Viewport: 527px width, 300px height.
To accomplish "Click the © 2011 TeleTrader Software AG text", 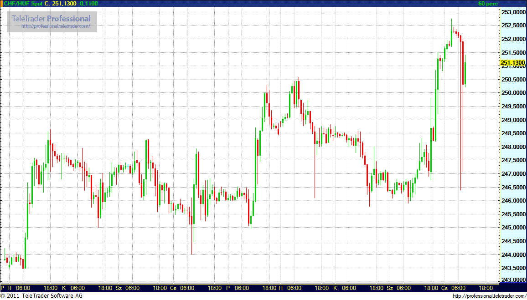I will pos(41,296).
